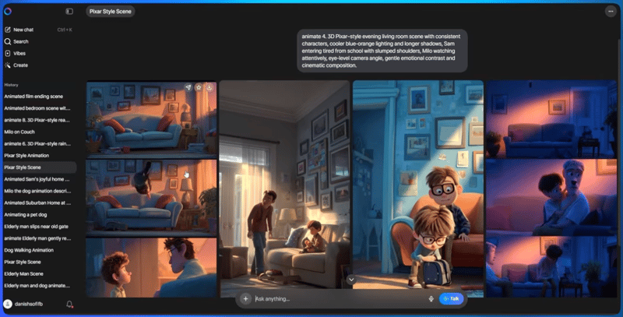Image resolution: width=623 pixels, height=317 pixels.
Task: Click the Meta AI logo icon
Action: (x=8, y=11)
